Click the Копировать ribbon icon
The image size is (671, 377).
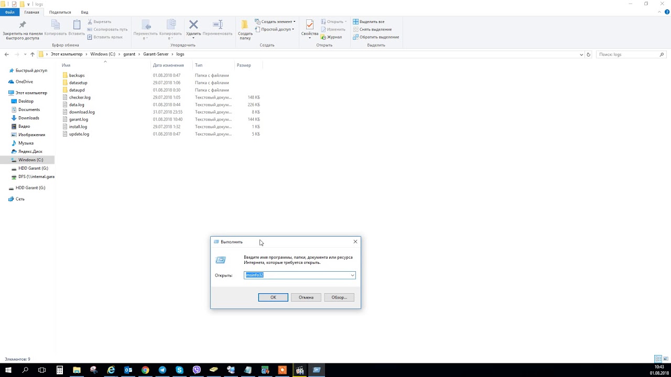pos(56,28)
